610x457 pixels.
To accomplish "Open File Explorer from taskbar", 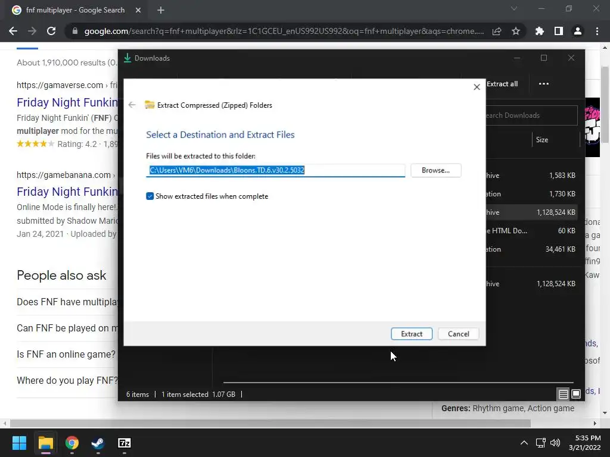I will [x=45, y=443].
